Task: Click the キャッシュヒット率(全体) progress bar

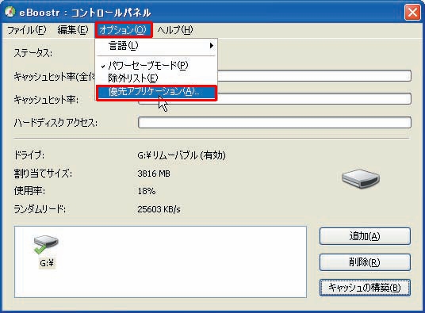Action: pos(315,75)
